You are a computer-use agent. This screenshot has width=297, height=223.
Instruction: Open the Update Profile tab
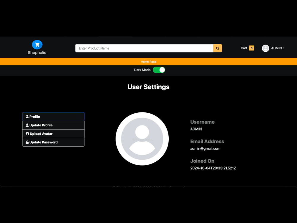[x=53, y=125]
